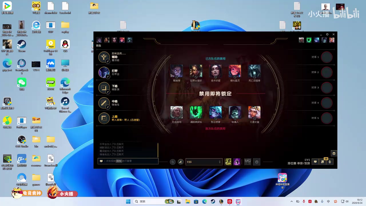This screenshot has width=366, height=206.
Task: Click the 对手 4 empty slot
Action: tap(327, 103)
